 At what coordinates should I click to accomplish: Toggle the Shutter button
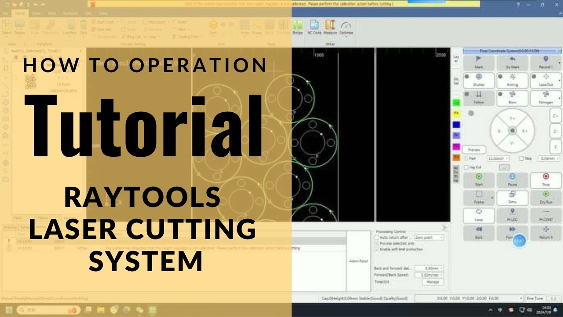tap(479, 80)
